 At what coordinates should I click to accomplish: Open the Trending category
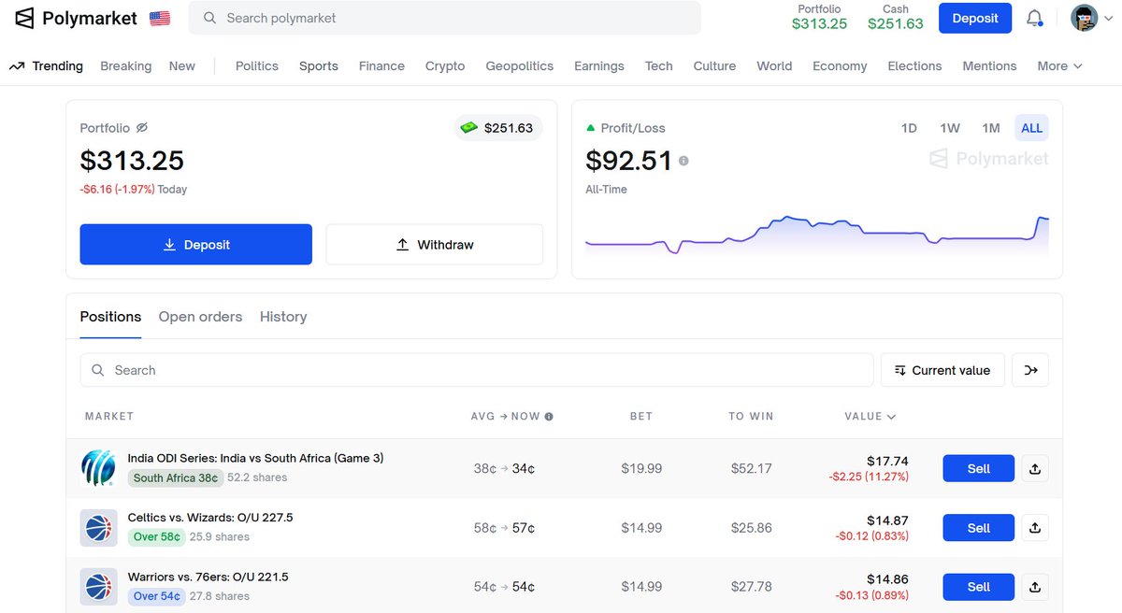[x=46, y=66]
